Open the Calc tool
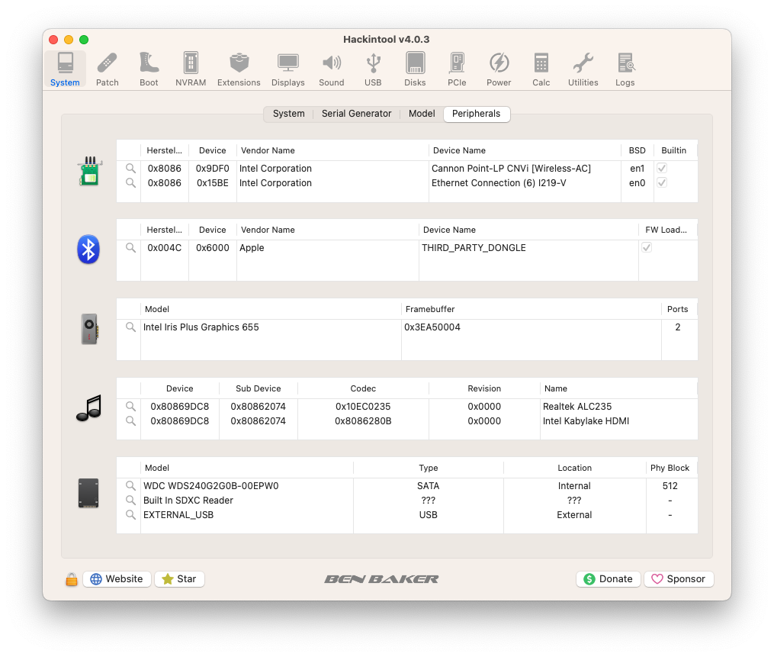This screenshot has height=657, width=774. click(541, 69)
